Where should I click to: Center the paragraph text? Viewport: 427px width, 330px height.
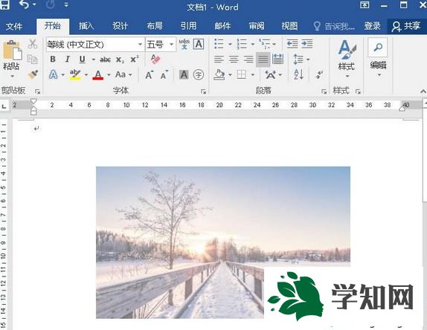tap(234, 59)
